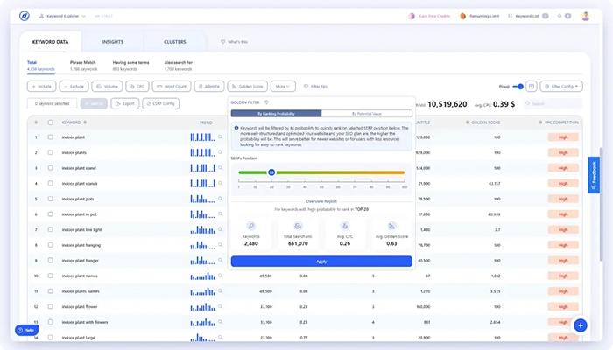
Task: Open the user profile avatar
Action: pyautogui.click(x=585, y=16)
